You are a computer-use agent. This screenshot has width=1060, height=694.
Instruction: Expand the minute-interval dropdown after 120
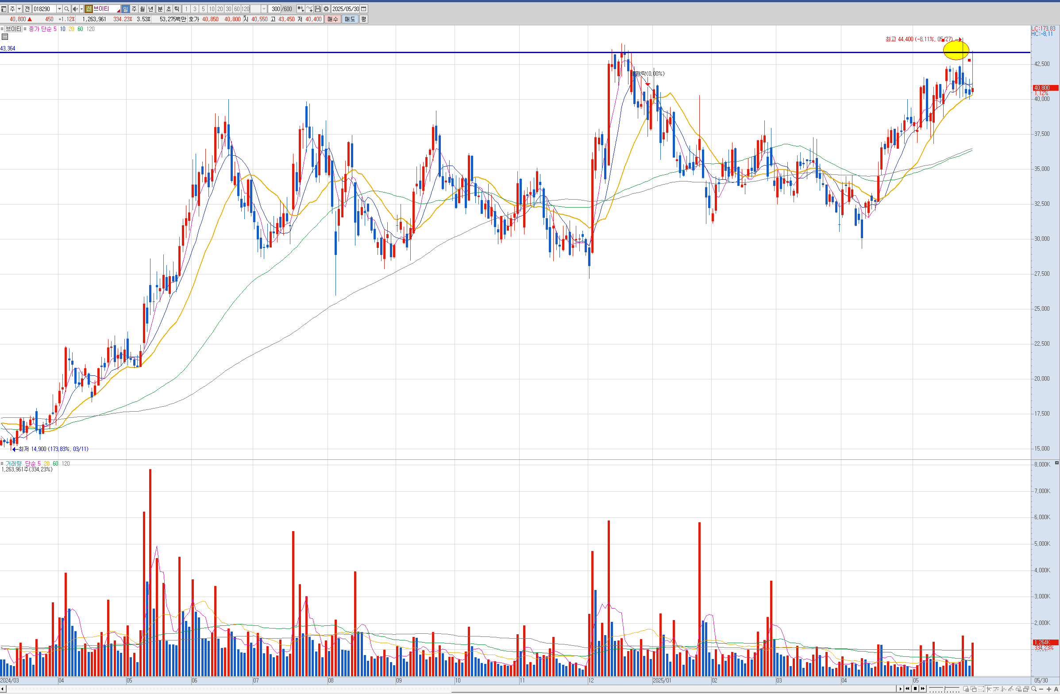tap(264, 9)
